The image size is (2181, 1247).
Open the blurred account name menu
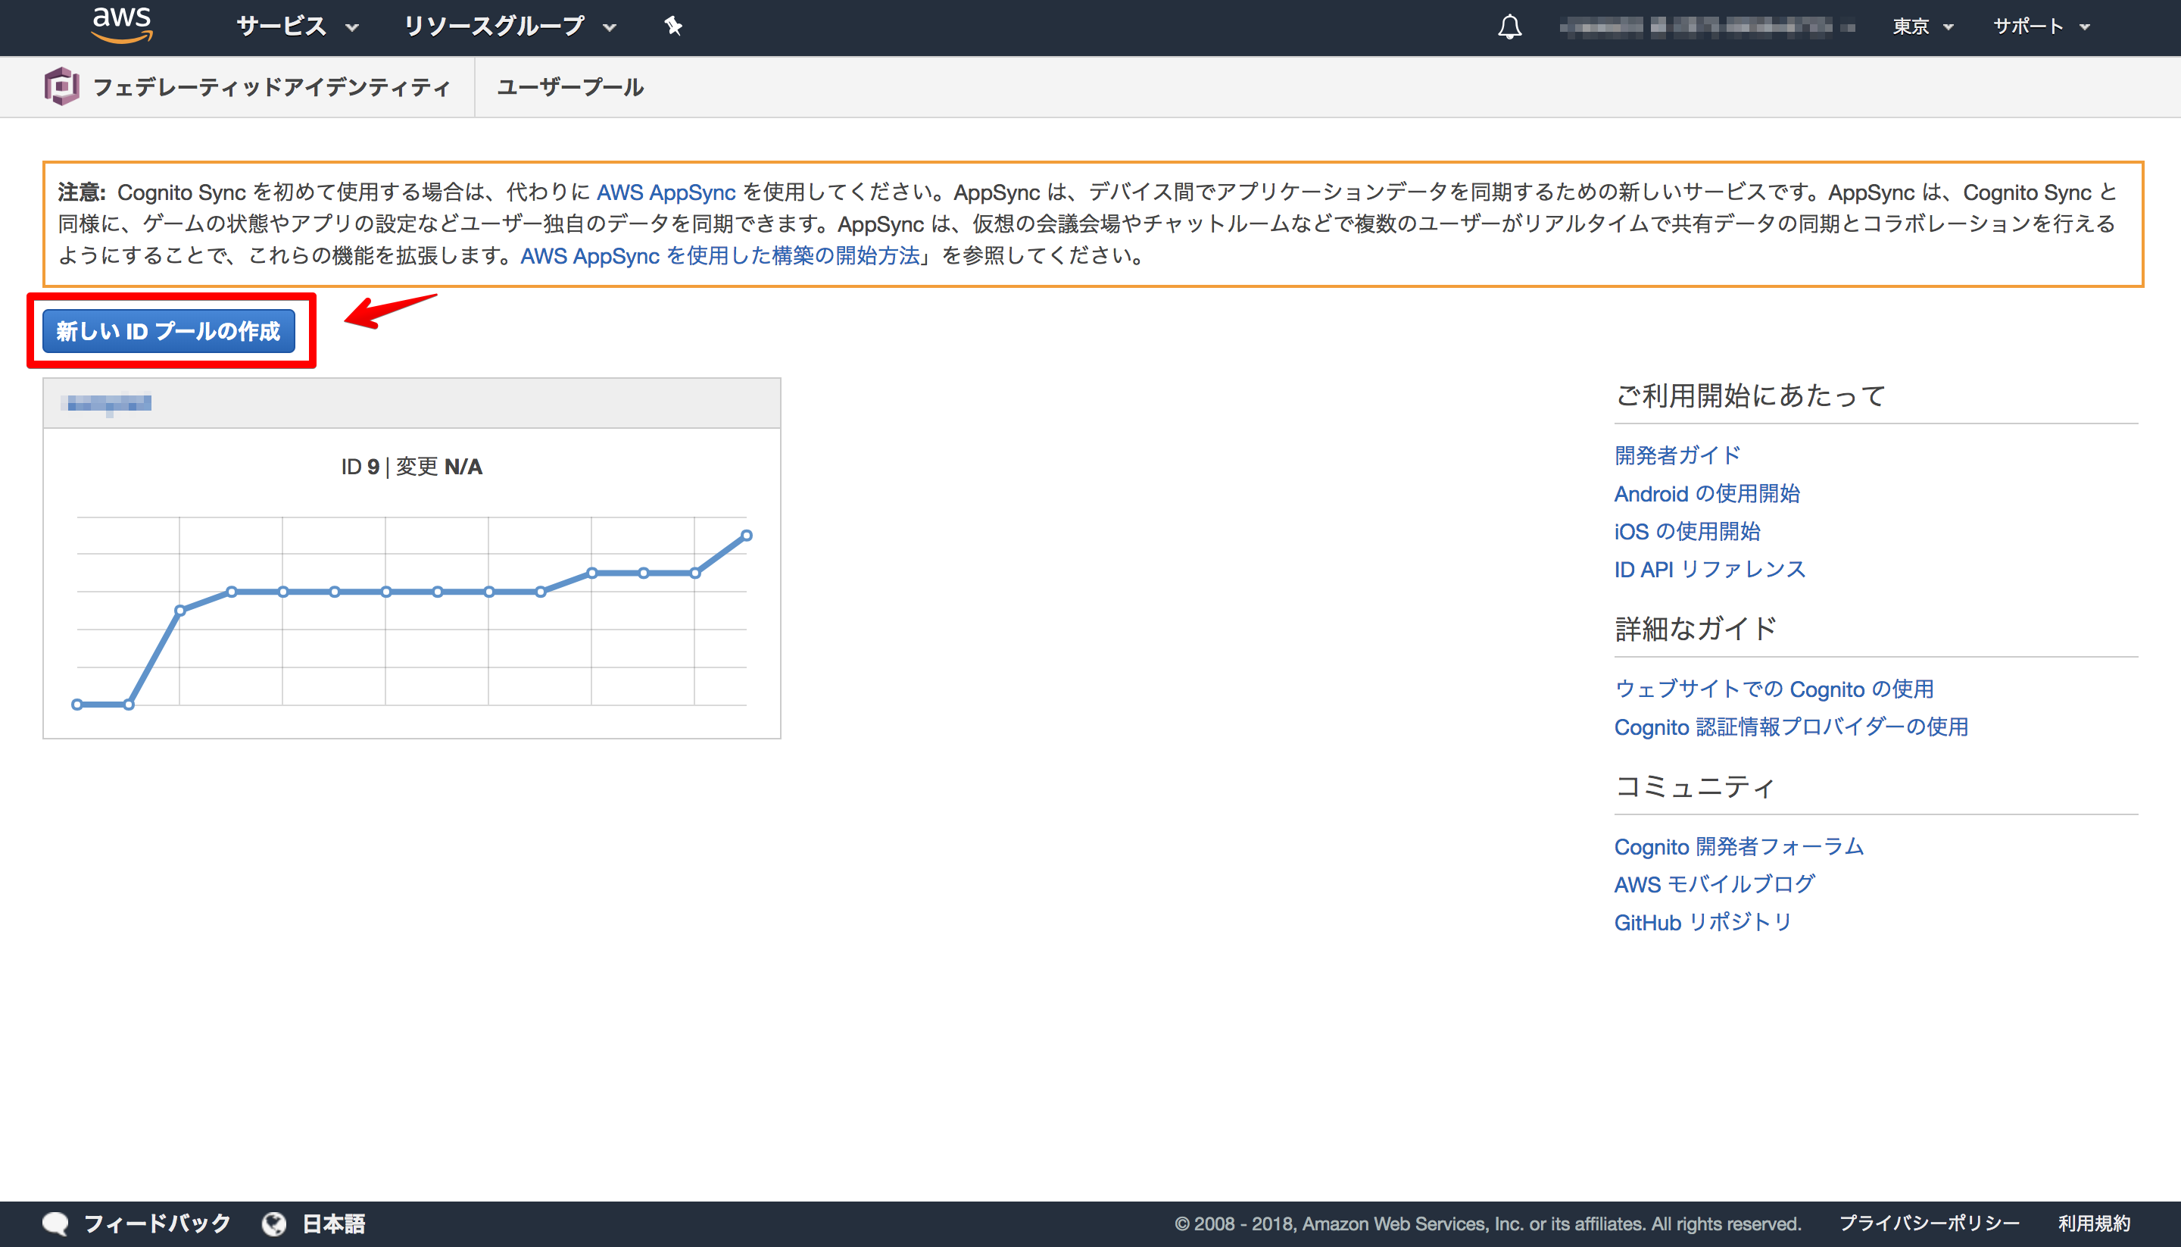coord(1707,27)
